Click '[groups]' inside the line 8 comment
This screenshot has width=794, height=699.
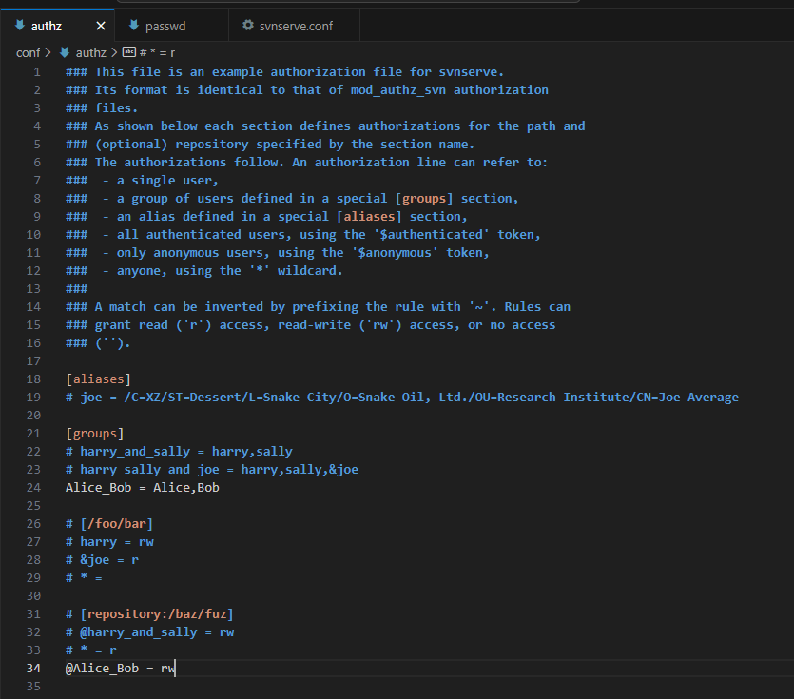pyautogui.click(x=424, y=198)
